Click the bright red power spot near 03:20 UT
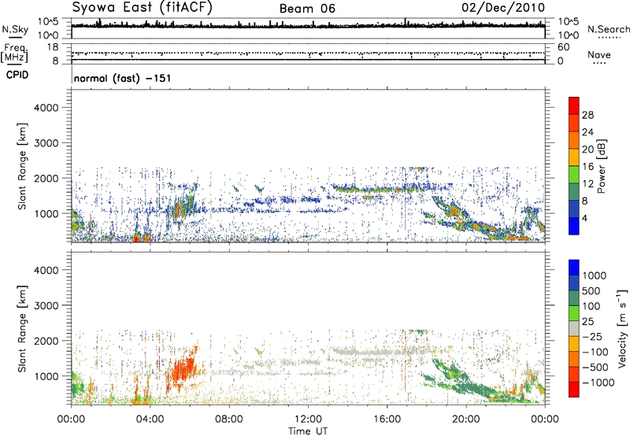The image size is (630, 436). pyautogui.click(x=136, y=238)
